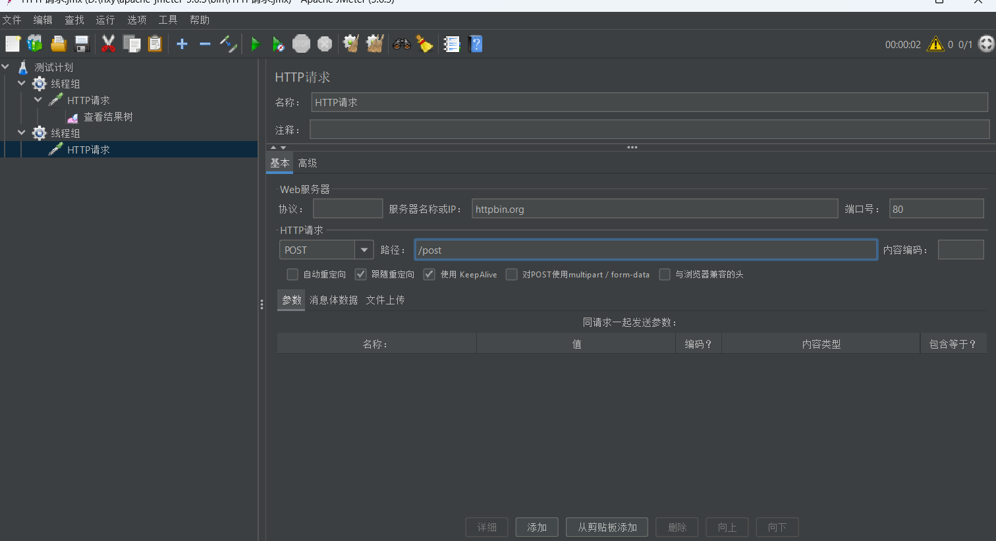Copy selected element toolbar icon

[132, 44]
